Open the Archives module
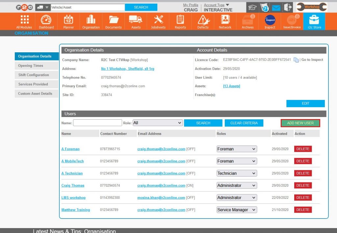This screenshot has width=337, height=233. [247, 21]
